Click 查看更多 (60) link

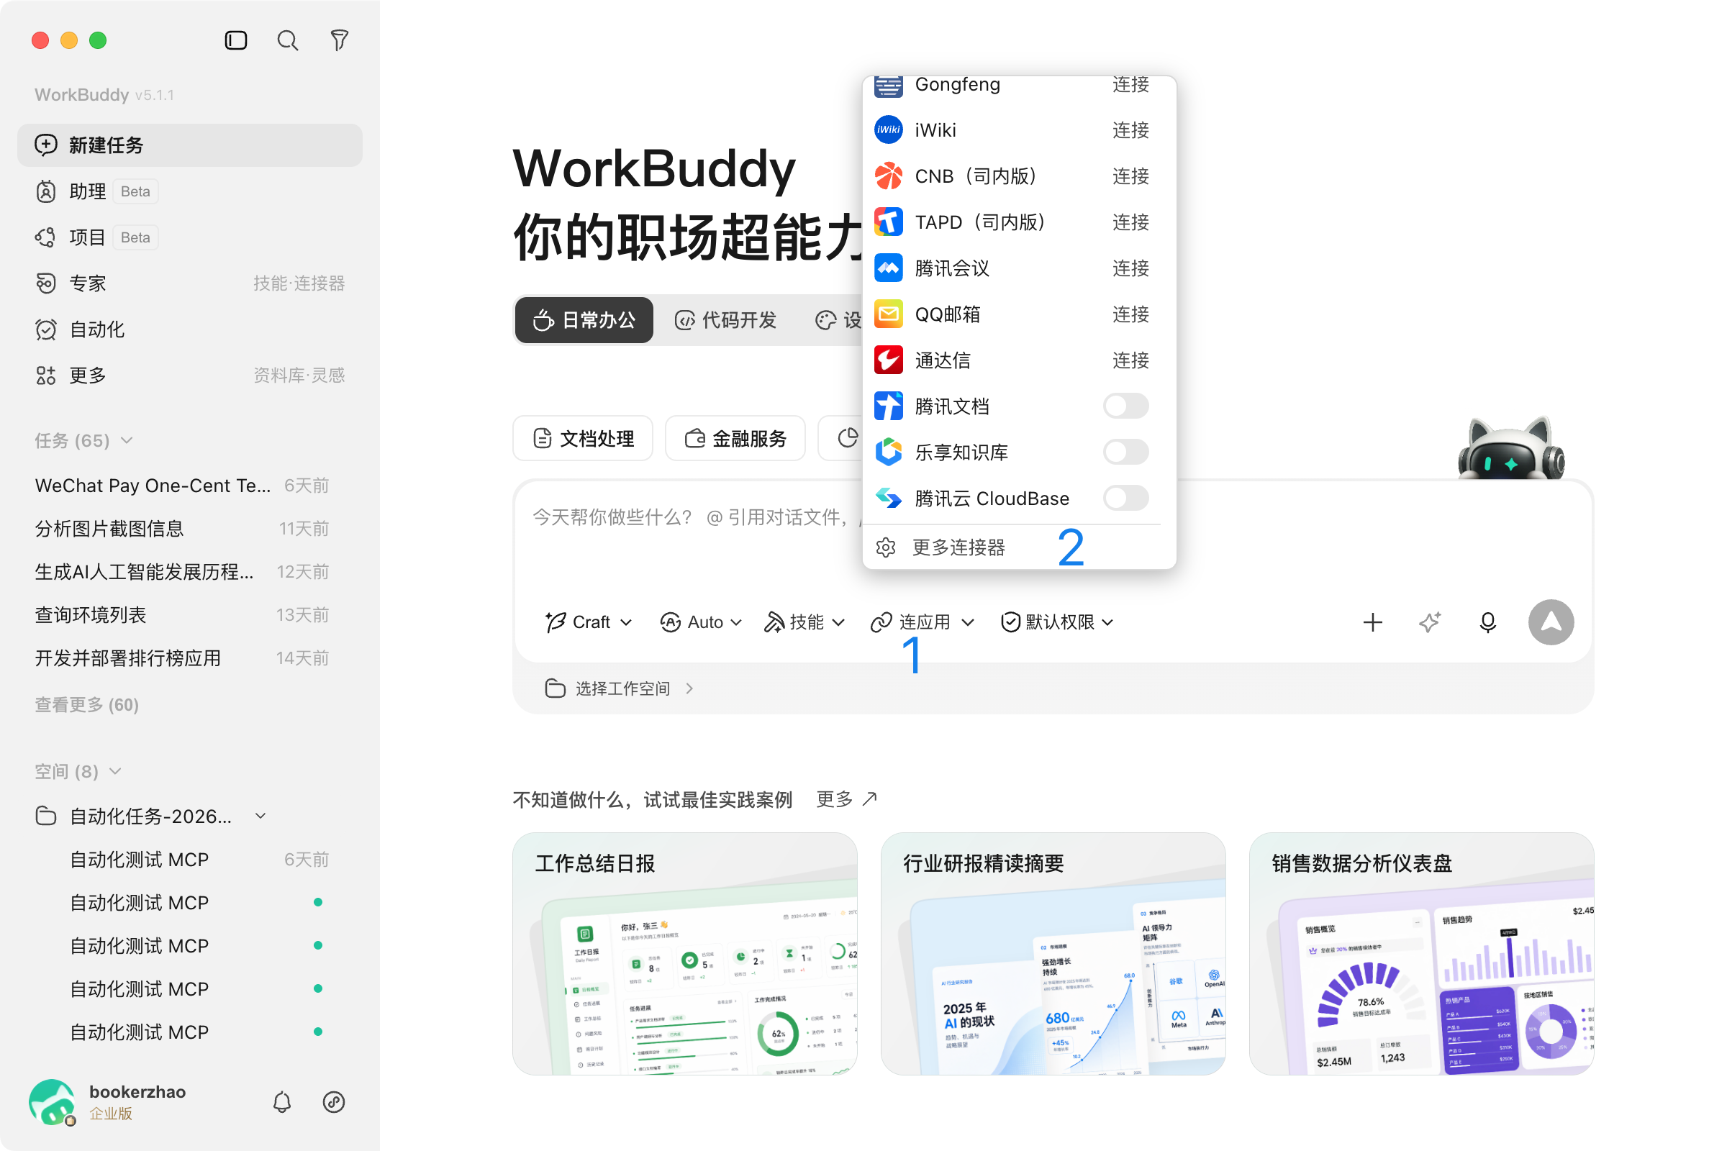(x=86, y=705)
